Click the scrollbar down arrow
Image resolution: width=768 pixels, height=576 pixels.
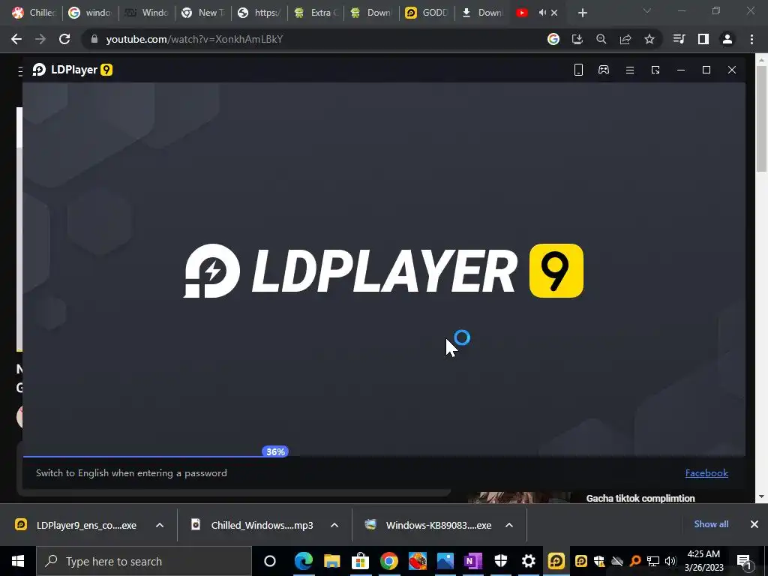(x=761, y=496)
